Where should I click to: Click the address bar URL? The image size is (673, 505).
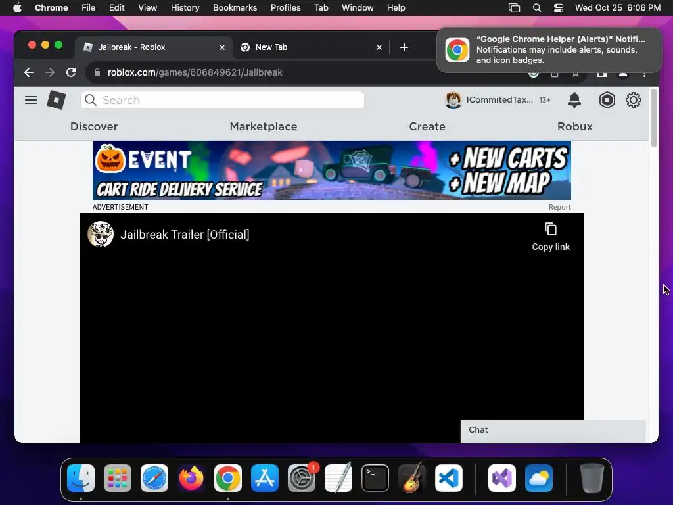(x=195, y=72)
